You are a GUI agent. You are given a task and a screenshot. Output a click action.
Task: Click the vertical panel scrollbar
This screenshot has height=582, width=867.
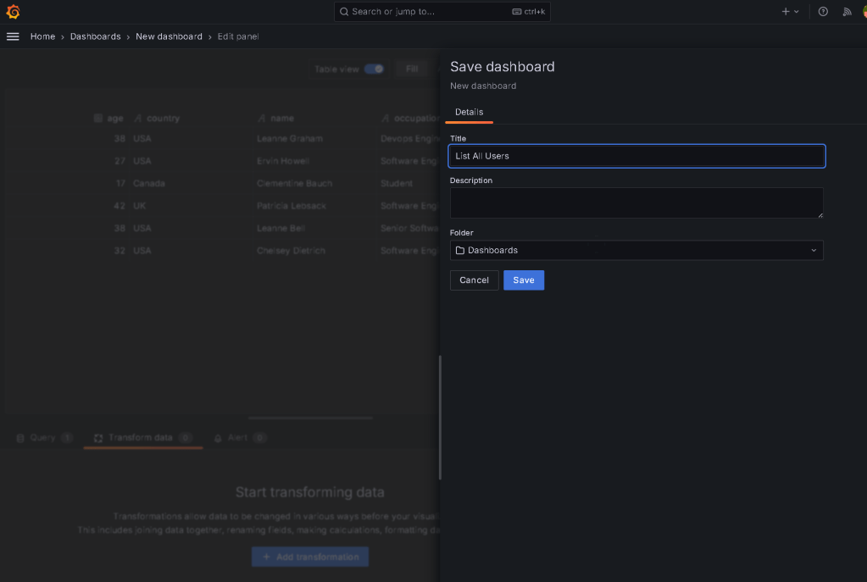(x=440, y=418)
